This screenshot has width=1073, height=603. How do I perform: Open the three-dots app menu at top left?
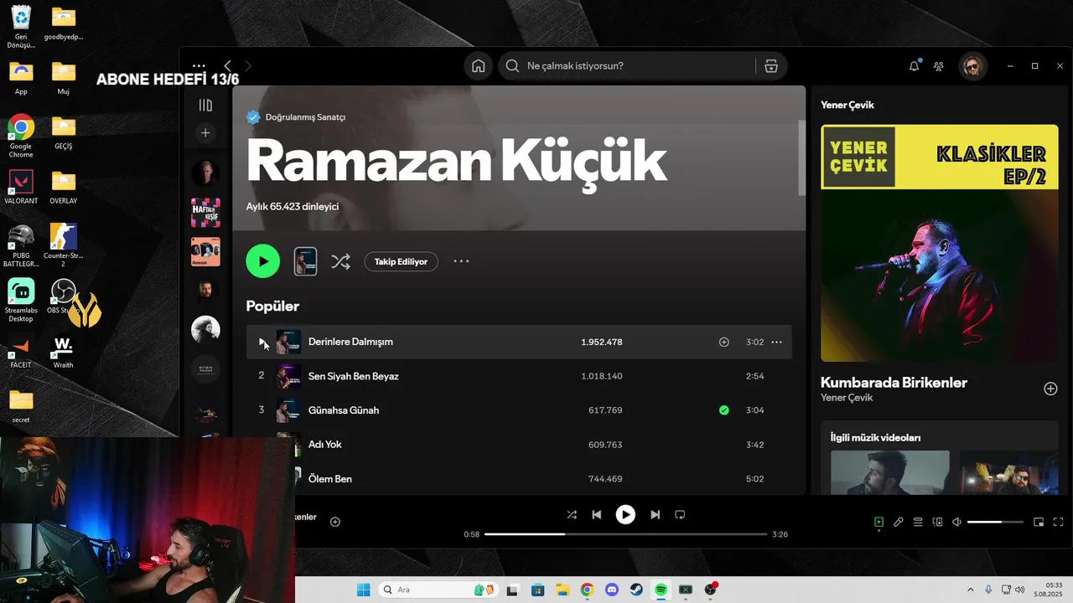[x=199, y=65]
